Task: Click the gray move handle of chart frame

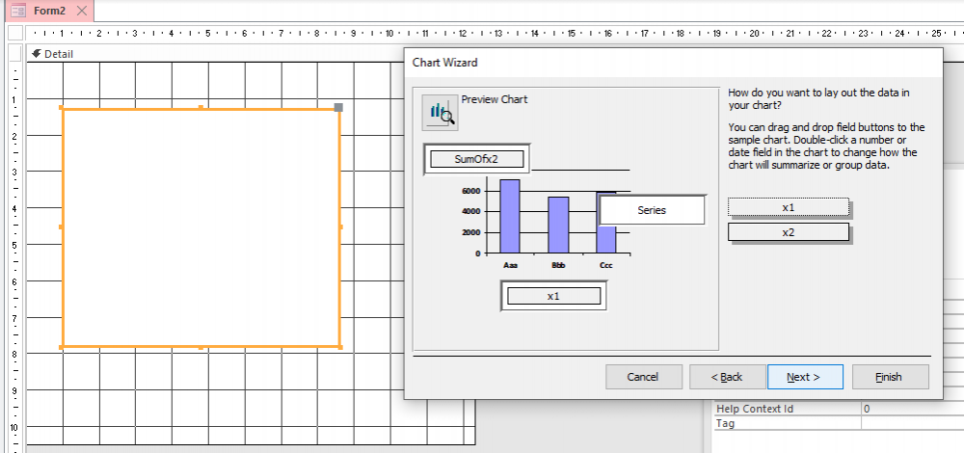Action: pos(338,107)
